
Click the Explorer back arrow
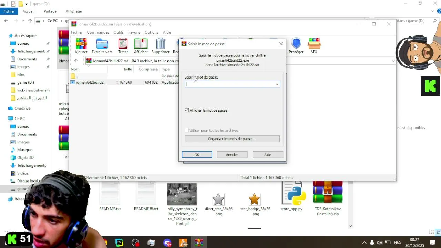click(x=6, y=21)
